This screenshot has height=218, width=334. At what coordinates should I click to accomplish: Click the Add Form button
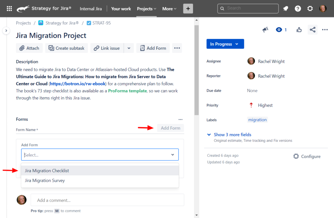170,128
